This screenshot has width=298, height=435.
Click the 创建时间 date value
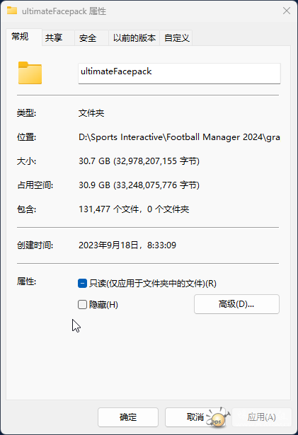[127, 245]
